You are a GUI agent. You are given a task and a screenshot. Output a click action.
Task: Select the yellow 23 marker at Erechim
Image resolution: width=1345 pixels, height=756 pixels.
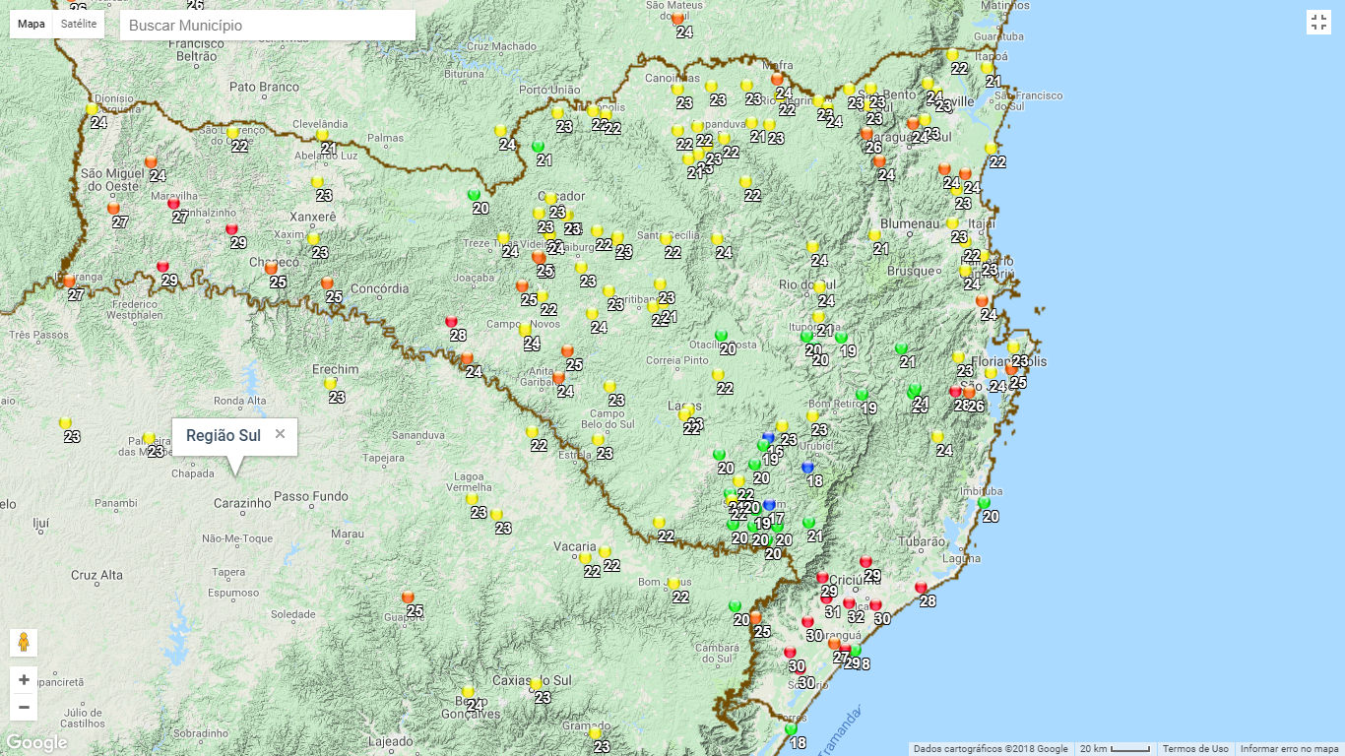click(331, 384)
